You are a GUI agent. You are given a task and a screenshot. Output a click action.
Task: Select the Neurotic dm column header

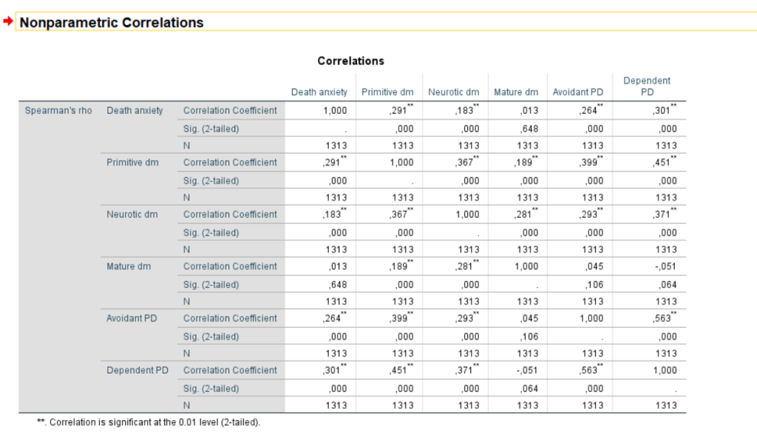tap(454, 92)
